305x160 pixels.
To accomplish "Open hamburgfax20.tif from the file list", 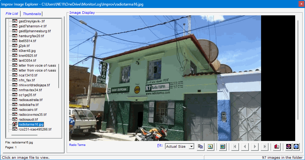I will point(31,36).
